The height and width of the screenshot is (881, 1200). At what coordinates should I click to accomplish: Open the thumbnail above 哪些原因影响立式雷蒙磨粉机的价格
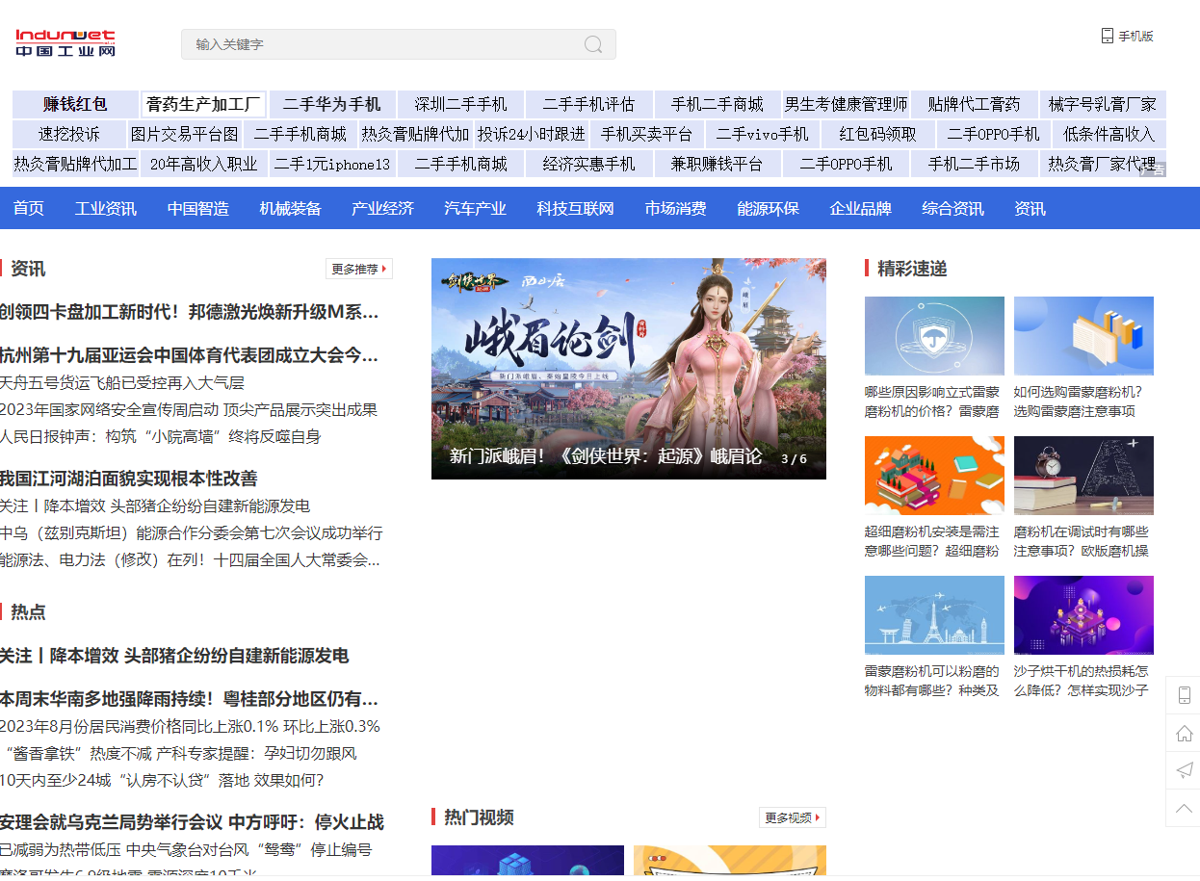(x=934, y=336)
